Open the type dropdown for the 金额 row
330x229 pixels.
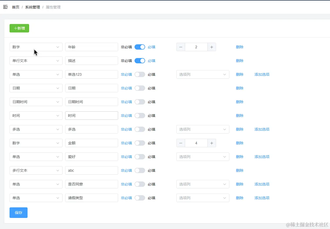pyautogui.click(x=36, y=143)
